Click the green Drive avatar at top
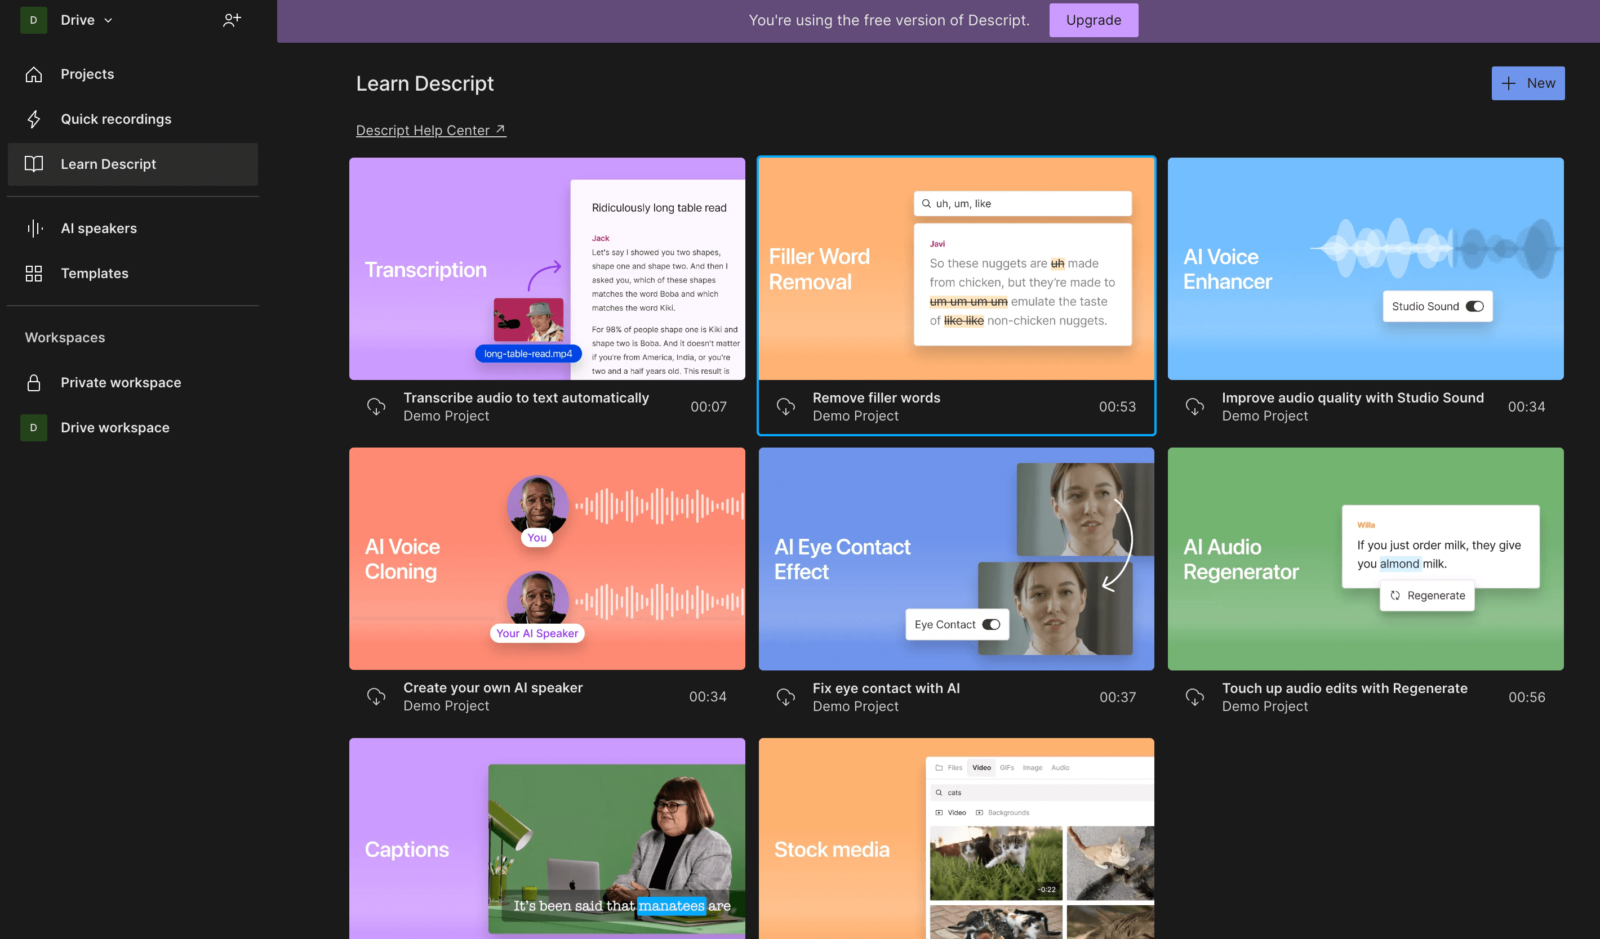The height and width of the screenshot is (939, 1600). [x=34, y=20]
